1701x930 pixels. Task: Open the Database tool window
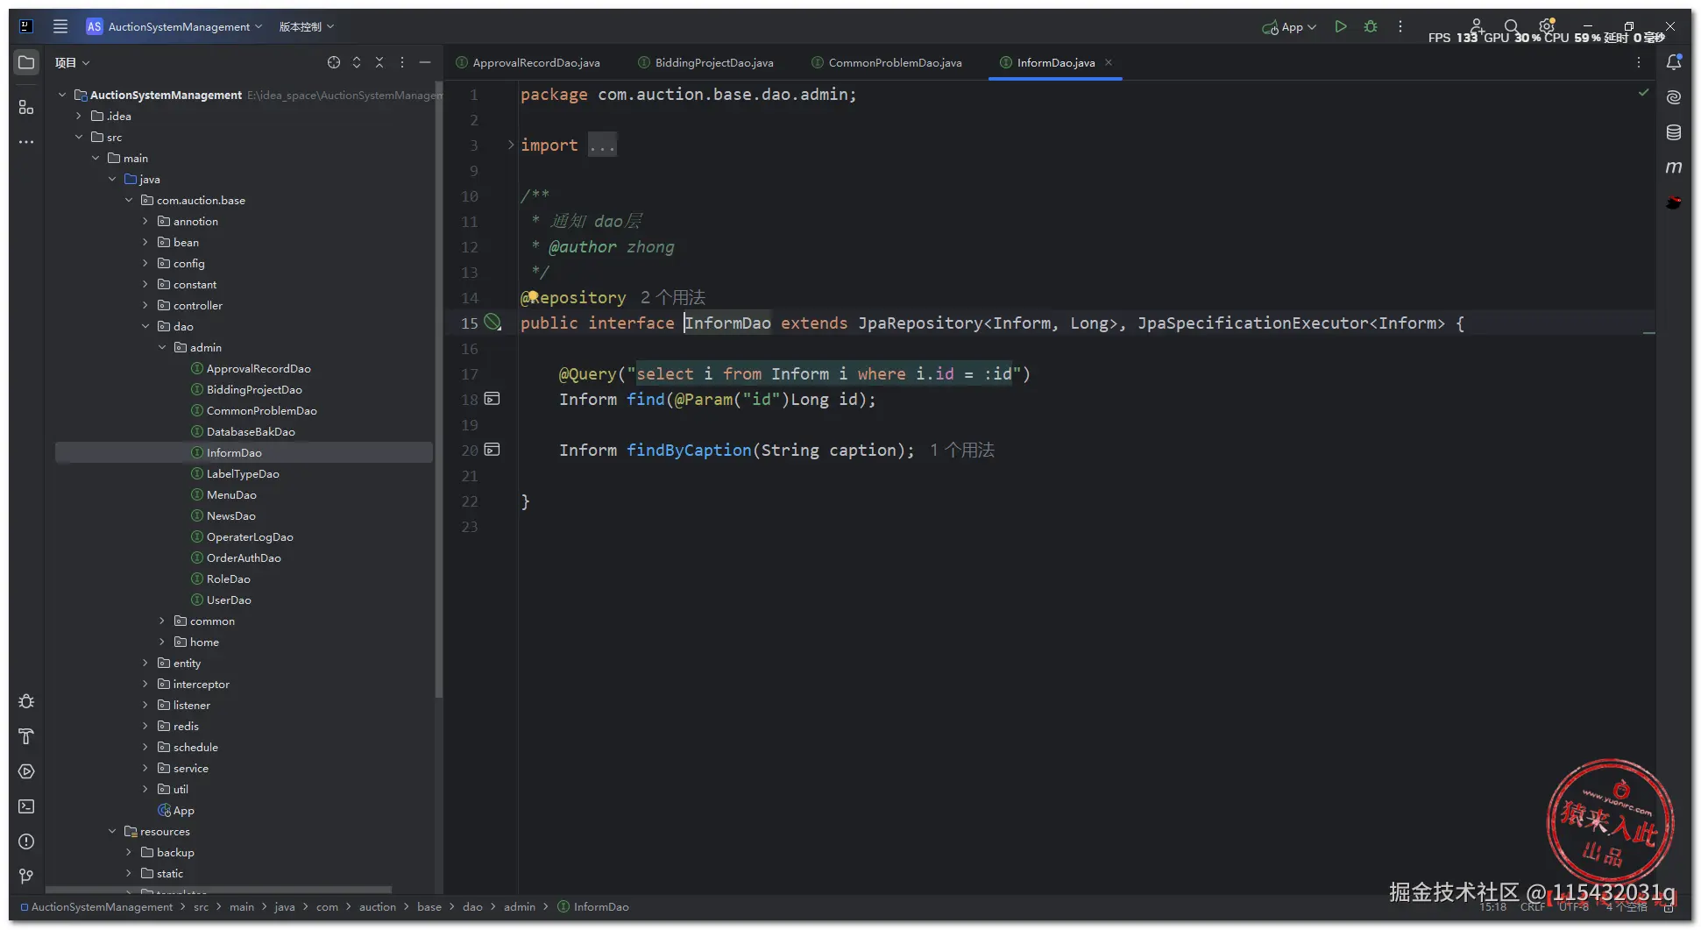1674,132
